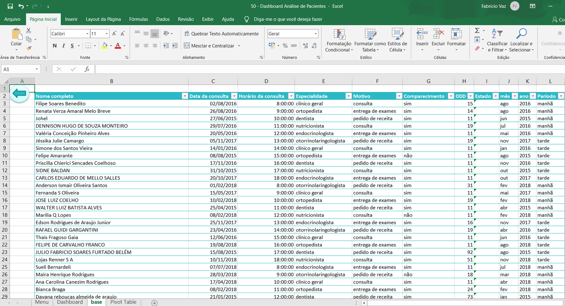The image size is (565, 306).
Task: Open Formatar cells menu
Action: [x=456, y=39]
